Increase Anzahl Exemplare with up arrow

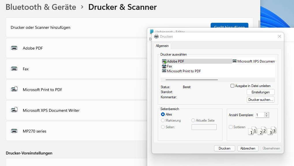[x=266, y=114]
